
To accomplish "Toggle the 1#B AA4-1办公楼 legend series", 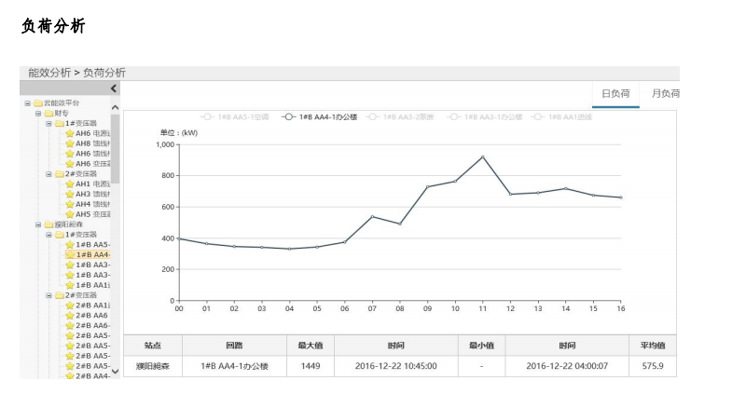I will click(321, 117).
